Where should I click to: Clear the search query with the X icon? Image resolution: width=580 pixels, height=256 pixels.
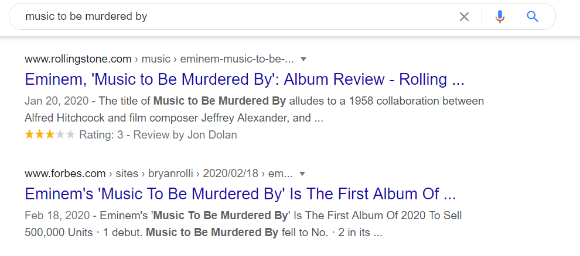pos(464,17)
